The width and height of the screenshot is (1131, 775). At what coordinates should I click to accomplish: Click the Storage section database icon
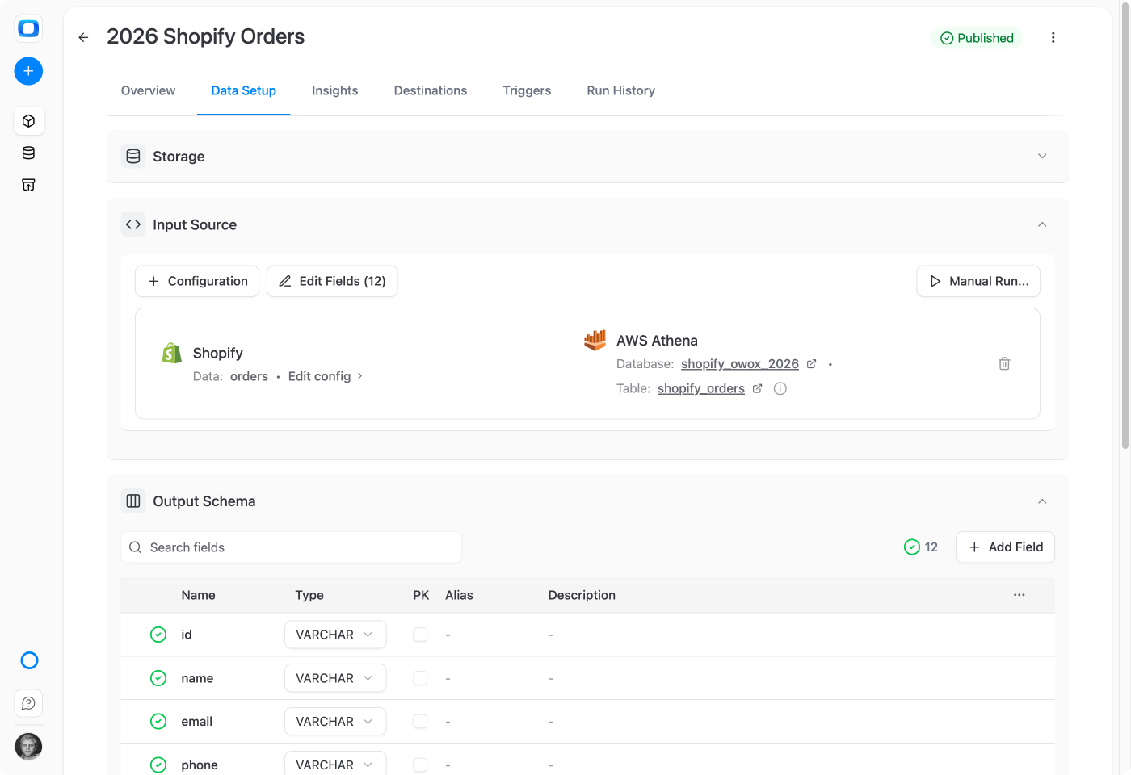click(x=133, y=157)
